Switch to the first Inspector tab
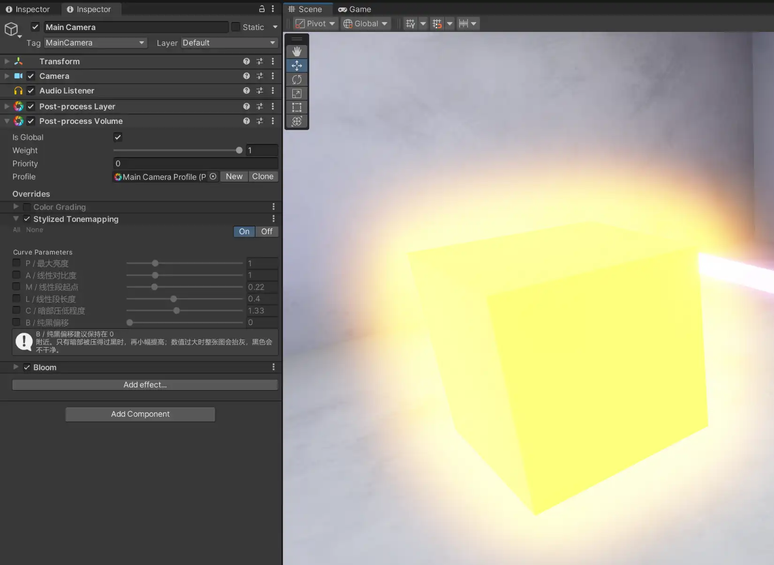Viewport: 774px width, 565px height. (27, 9)
